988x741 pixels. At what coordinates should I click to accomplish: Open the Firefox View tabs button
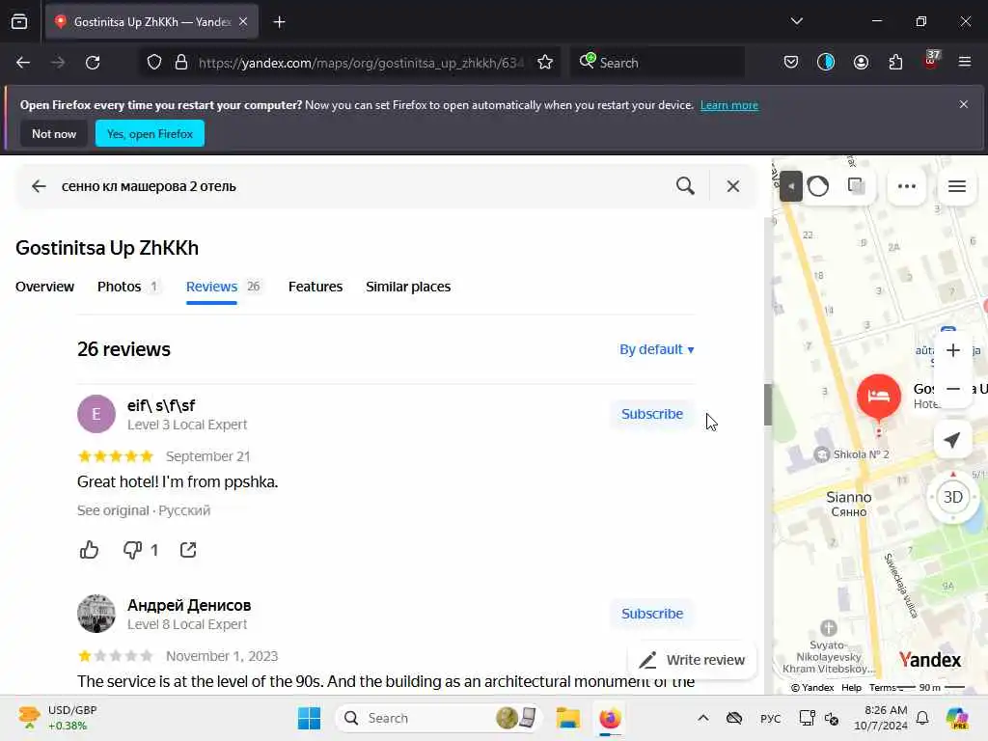(x=19, y=22)
